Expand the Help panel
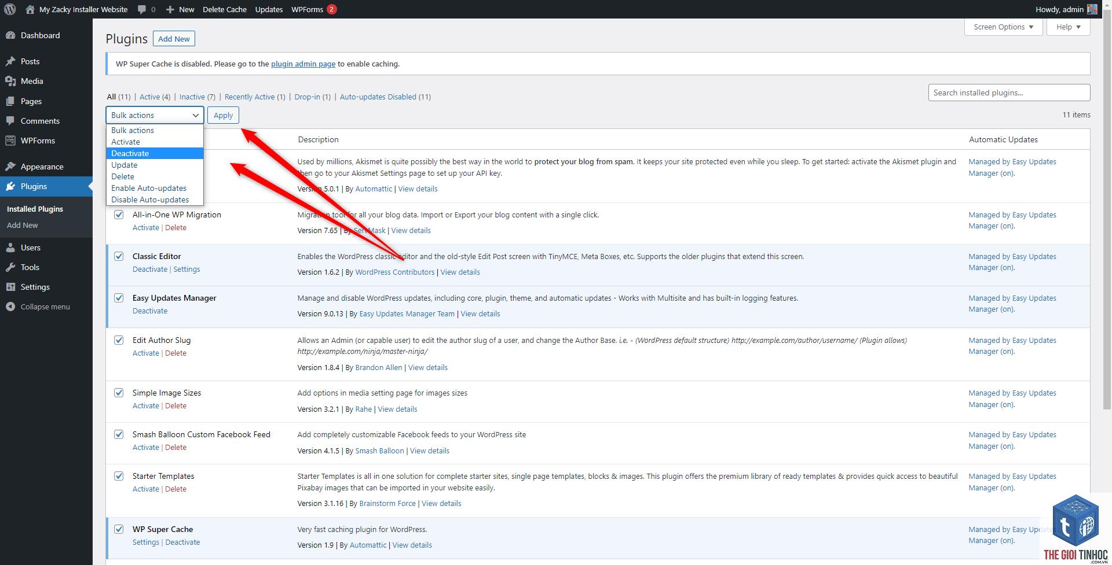The image size is (1112, 565). (1068, 27)
